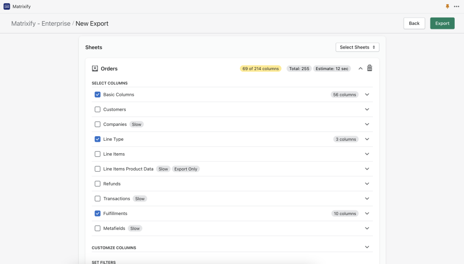Uncheck the Line Type checkbox
The width and height of the screenshot is (464, 264).
[97, 139]
